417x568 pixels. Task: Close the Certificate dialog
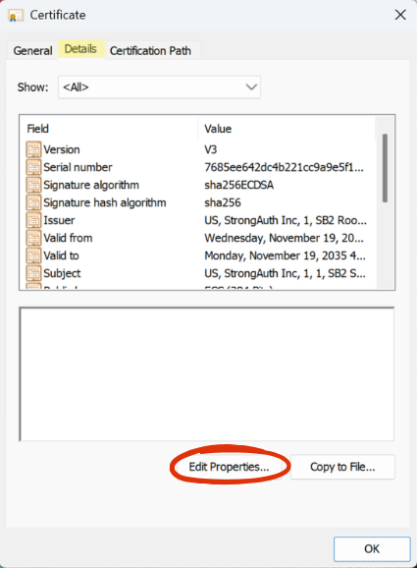click(x=400, y=15)
